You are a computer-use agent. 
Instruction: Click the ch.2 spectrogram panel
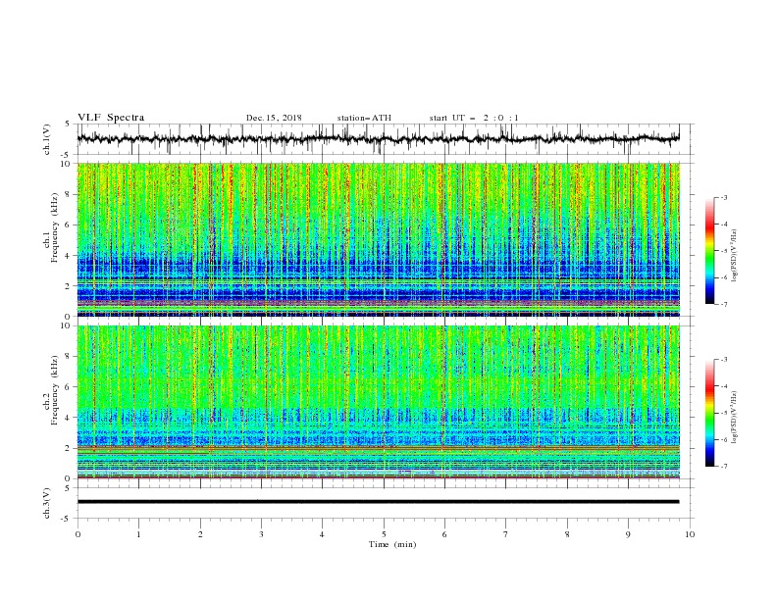pos(378,402)
